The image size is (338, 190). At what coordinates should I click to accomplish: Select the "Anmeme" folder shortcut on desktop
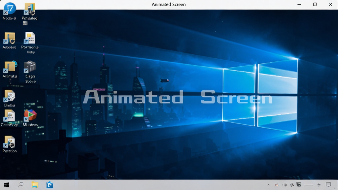pyautogui.click(x=10, y=38)
